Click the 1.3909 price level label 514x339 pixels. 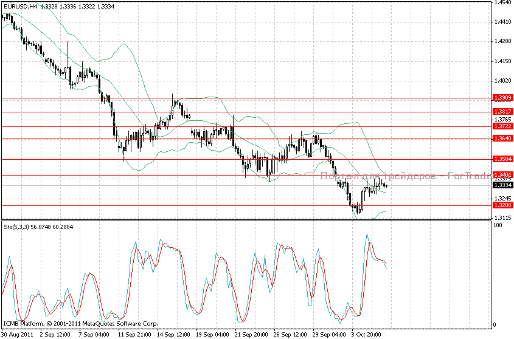[502, 98]
